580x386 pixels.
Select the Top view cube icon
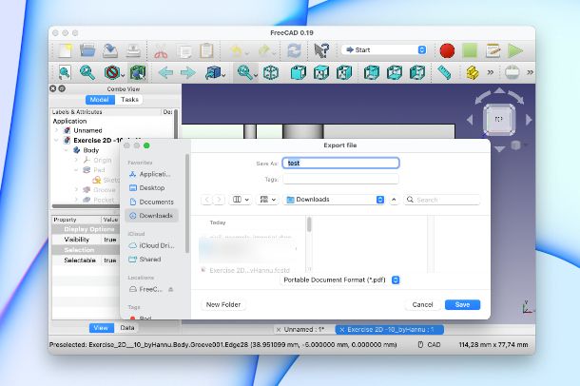(x=321, y=72)
